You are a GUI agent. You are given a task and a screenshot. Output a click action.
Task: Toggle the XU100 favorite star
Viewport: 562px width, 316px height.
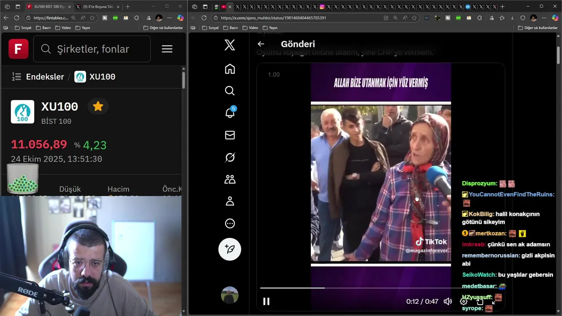pos(98,106)
